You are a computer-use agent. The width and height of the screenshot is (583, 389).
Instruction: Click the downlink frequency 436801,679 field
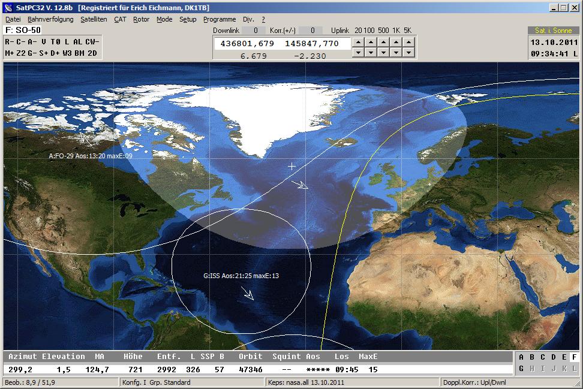(x=248, y=44)
